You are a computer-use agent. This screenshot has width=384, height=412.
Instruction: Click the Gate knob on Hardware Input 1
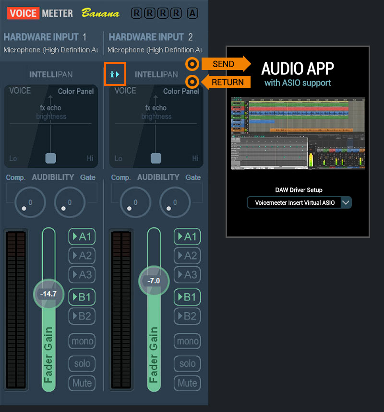coord(70,202)
